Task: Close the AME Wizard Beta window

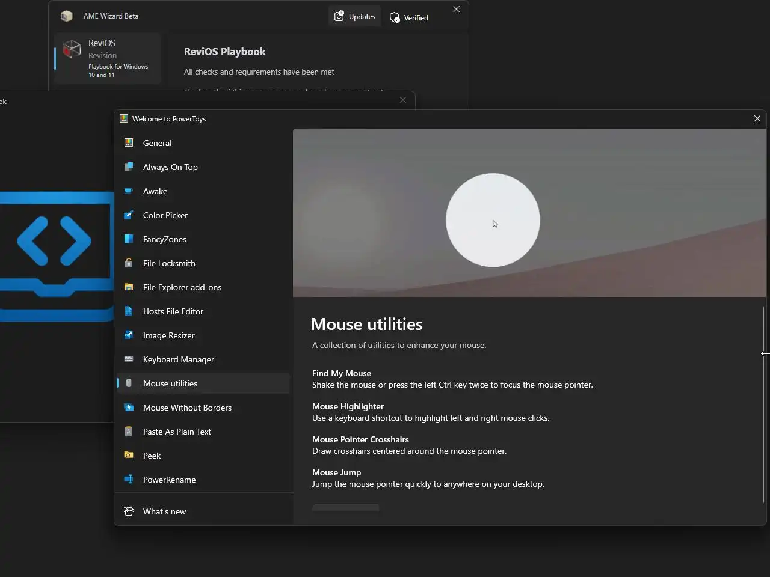Action: coord(457,9)
